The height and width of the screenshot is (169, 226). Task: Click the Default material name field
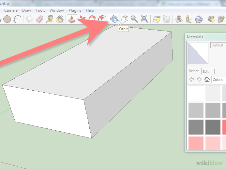pos(218,45)
